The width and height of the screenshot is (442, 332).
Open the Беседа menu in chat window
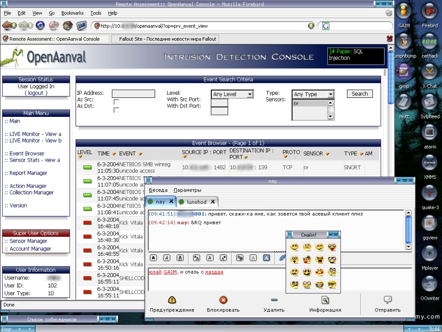pyautogui.click(x=158, y=190)
